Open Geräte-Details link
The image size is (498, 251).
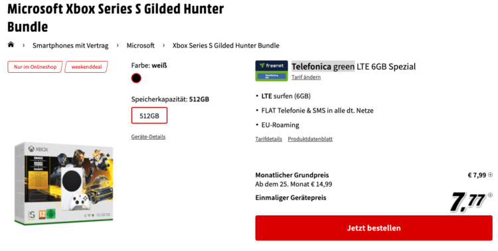pos(148,136)
